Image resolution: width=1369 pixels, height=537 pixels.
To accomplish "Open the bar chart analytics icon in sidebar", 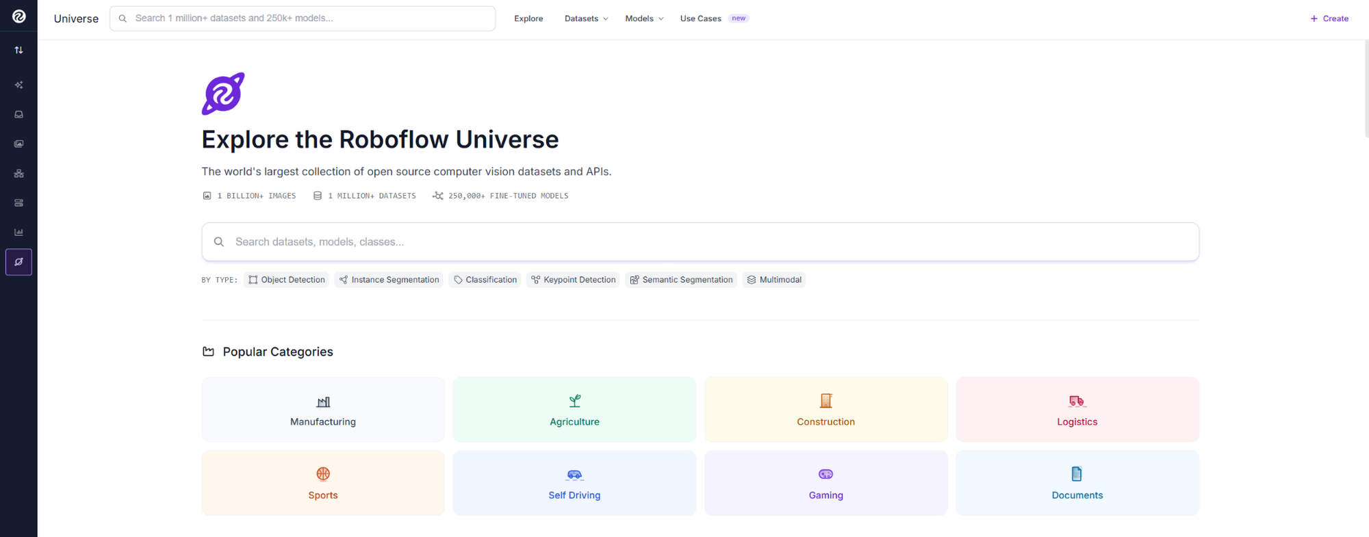I will [19, 232].
